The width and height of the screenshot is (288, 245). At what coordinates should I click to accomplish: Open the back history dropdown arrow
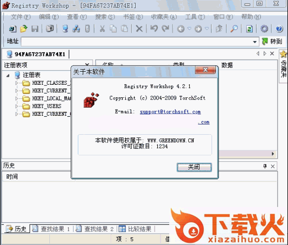pos(189,28)
